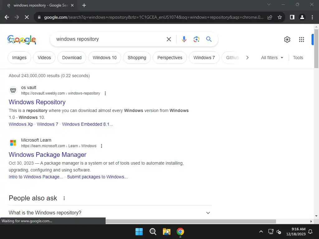Select the Windows 7 filter chip
Screen dimensions: 319x239
(204, 58)
